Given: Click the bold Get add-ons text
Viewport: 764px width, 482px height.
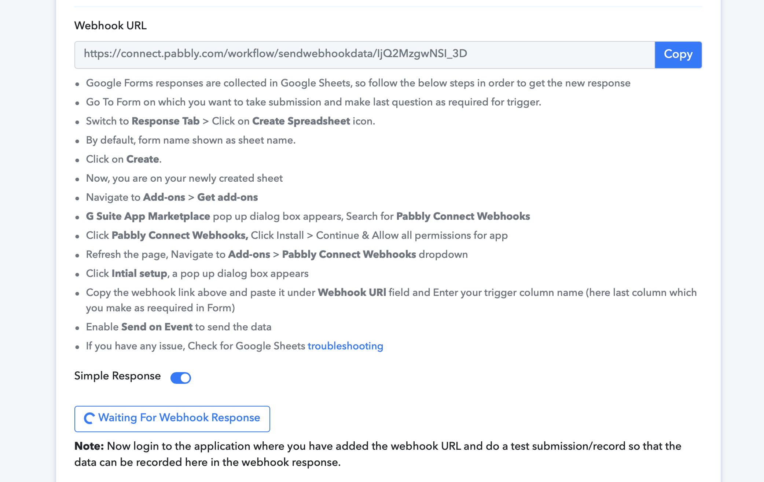Looking at the screenshot, I should click(x=228, y=197).
